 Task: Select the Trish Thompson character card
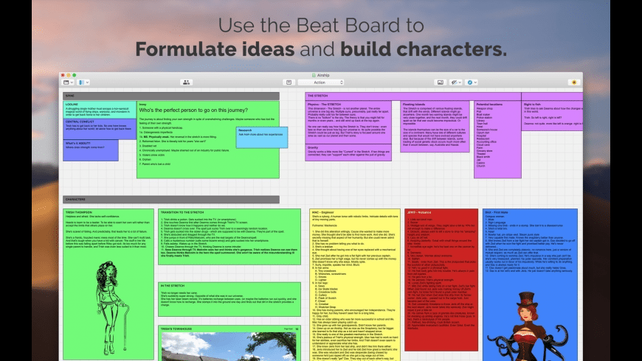tap(108, 284)
